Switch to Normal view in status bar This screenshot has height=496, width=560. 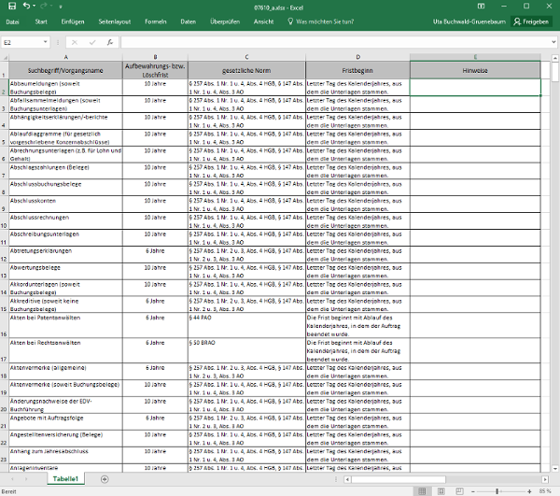click(422, 489)
